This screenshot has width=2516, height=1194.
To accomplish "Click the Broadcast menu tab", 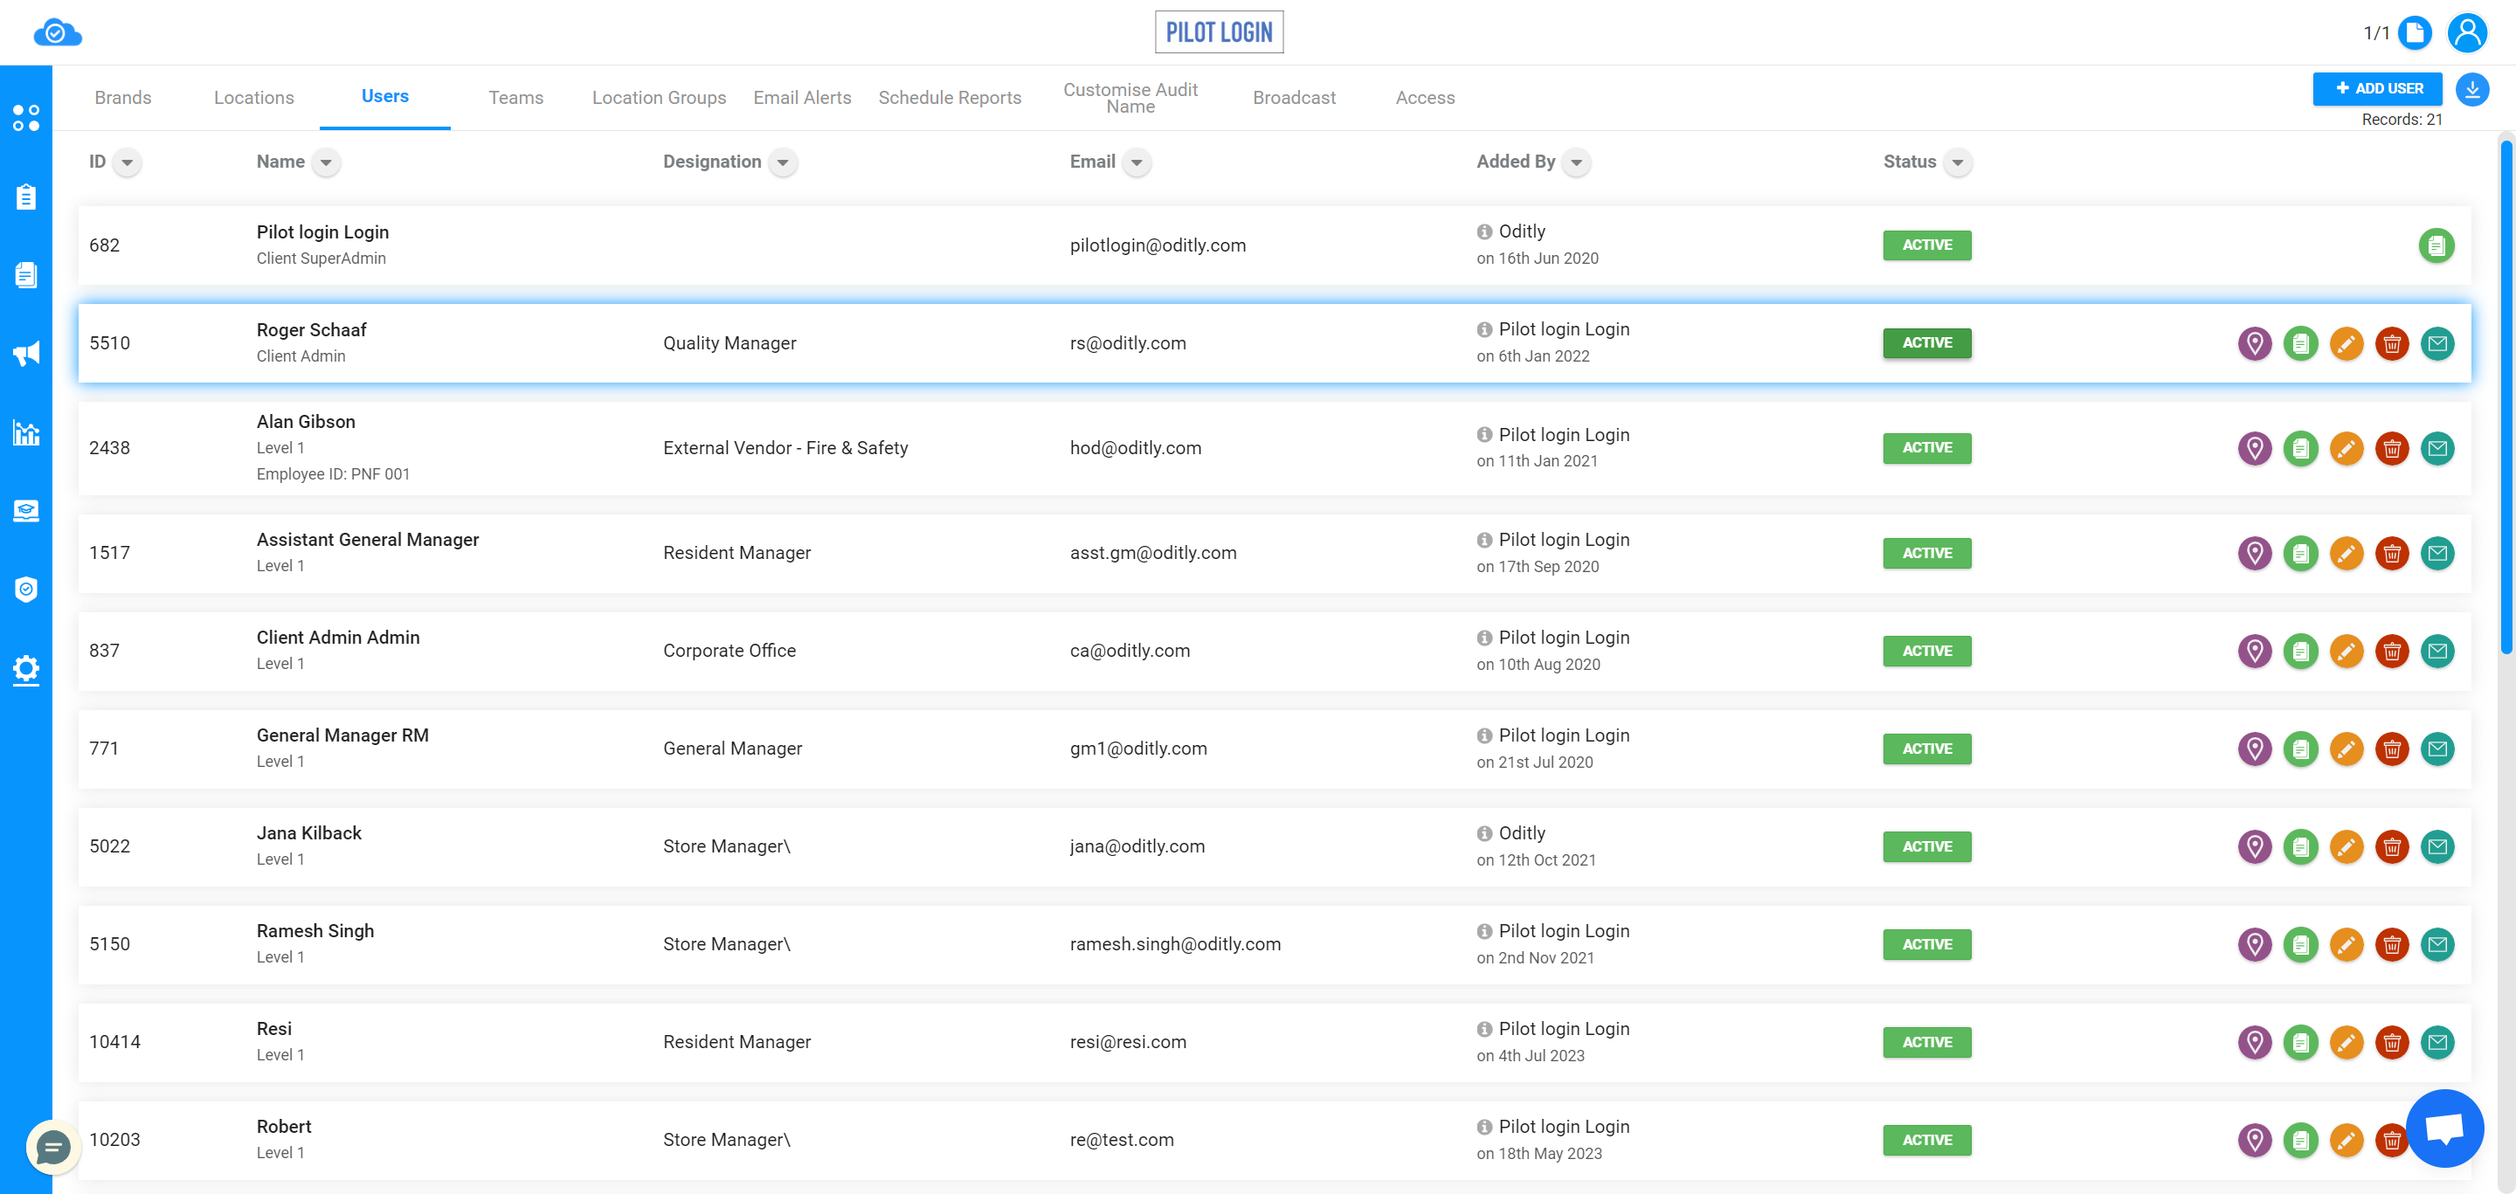I will (x=1293, y=96).
